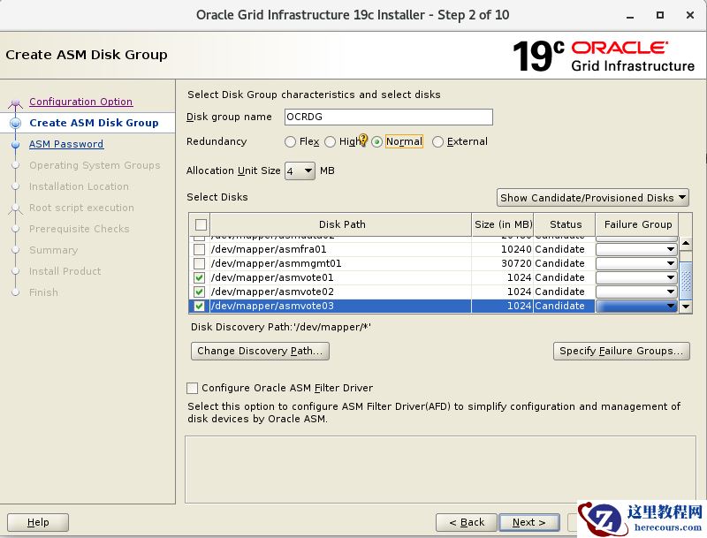
Task: Click the Next button
Action: [529, 522]
